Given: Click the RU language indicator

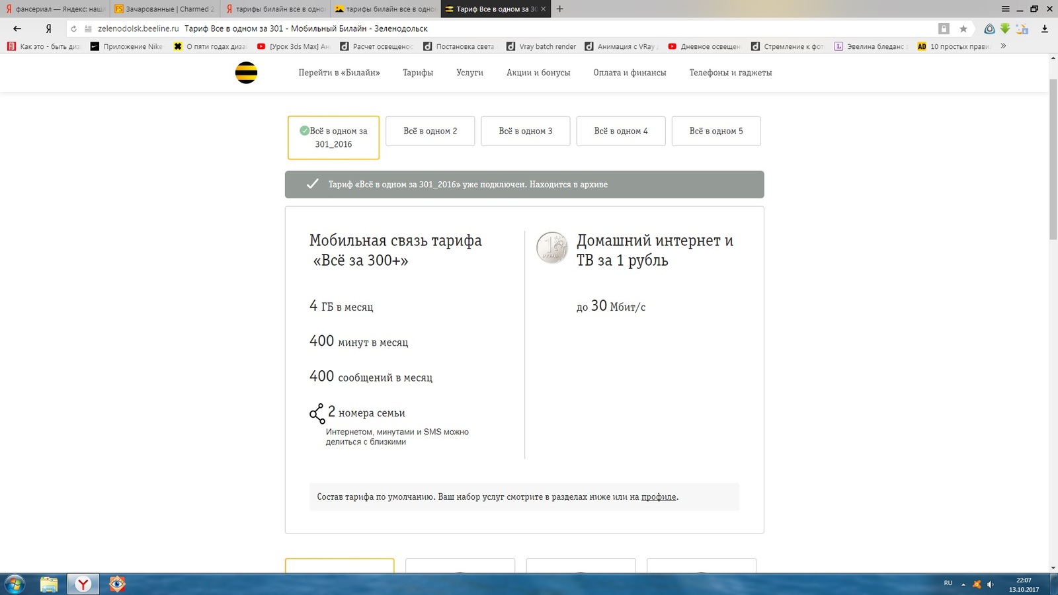Looking at the screenshot, I should [x=948, y=583].
